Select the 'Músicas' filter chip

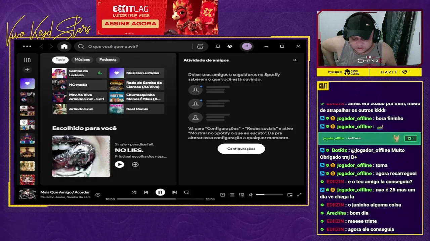tap(82, 60)
